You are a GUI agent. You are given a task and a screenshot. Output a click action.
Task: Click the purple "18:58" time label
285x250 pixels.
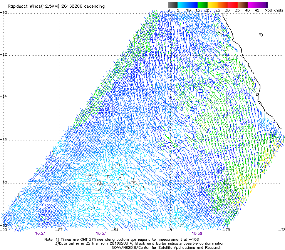[x=197, y=233]
